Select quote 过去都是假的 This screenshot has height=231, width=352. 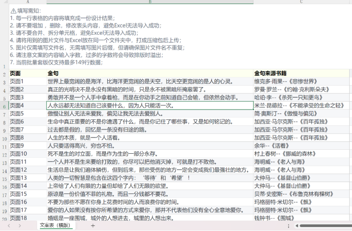click(150, 130)
